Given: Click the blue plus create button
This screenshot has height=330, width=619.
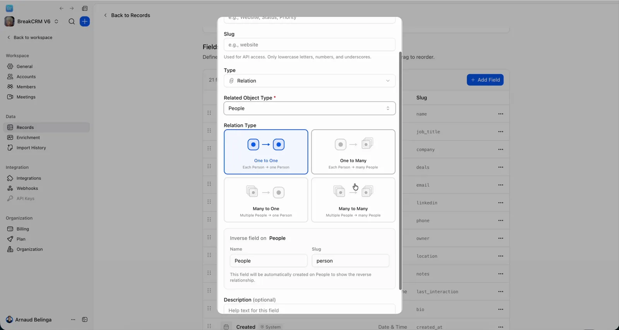Looking at the screenshot, I should click(x=85, y=21).
